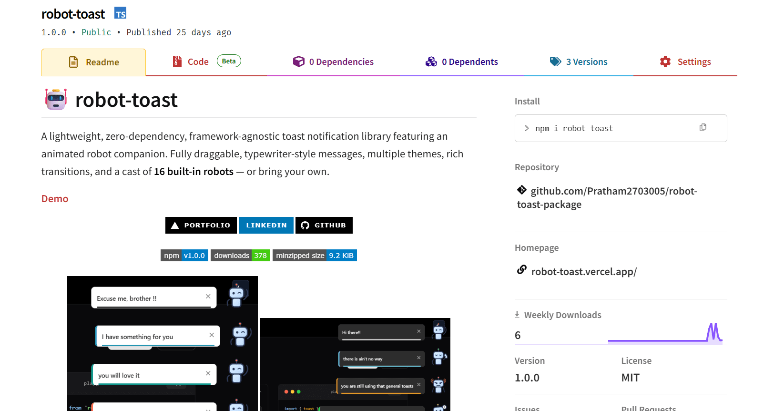Go to the 3 Versions tab
This screenshot has width=774, height=411.
pos(579,62)
